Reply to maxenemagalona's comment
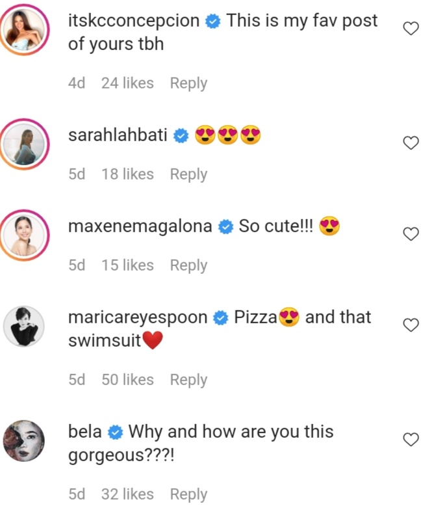The width and height of the screenshot is (447, 523). point(188,265)
